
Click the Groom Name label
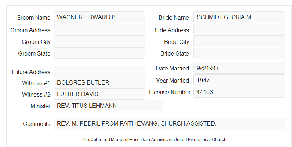coord(33,17)
